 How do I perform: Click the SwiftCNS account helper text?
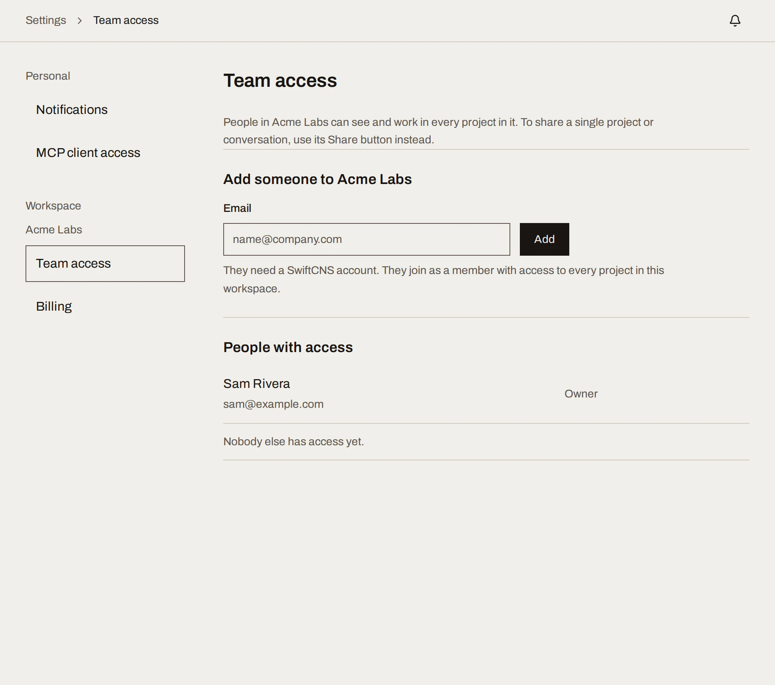[444, 279]
